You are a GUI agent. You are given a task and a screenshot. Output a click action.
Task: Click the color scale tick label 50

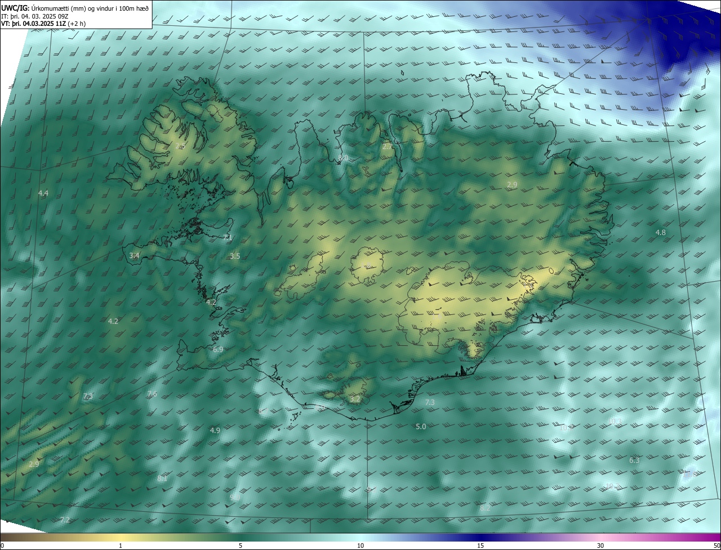pos(716,546)
